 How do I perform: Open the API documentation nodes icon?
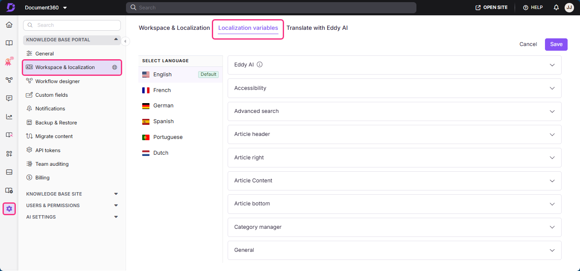[9, 80]
